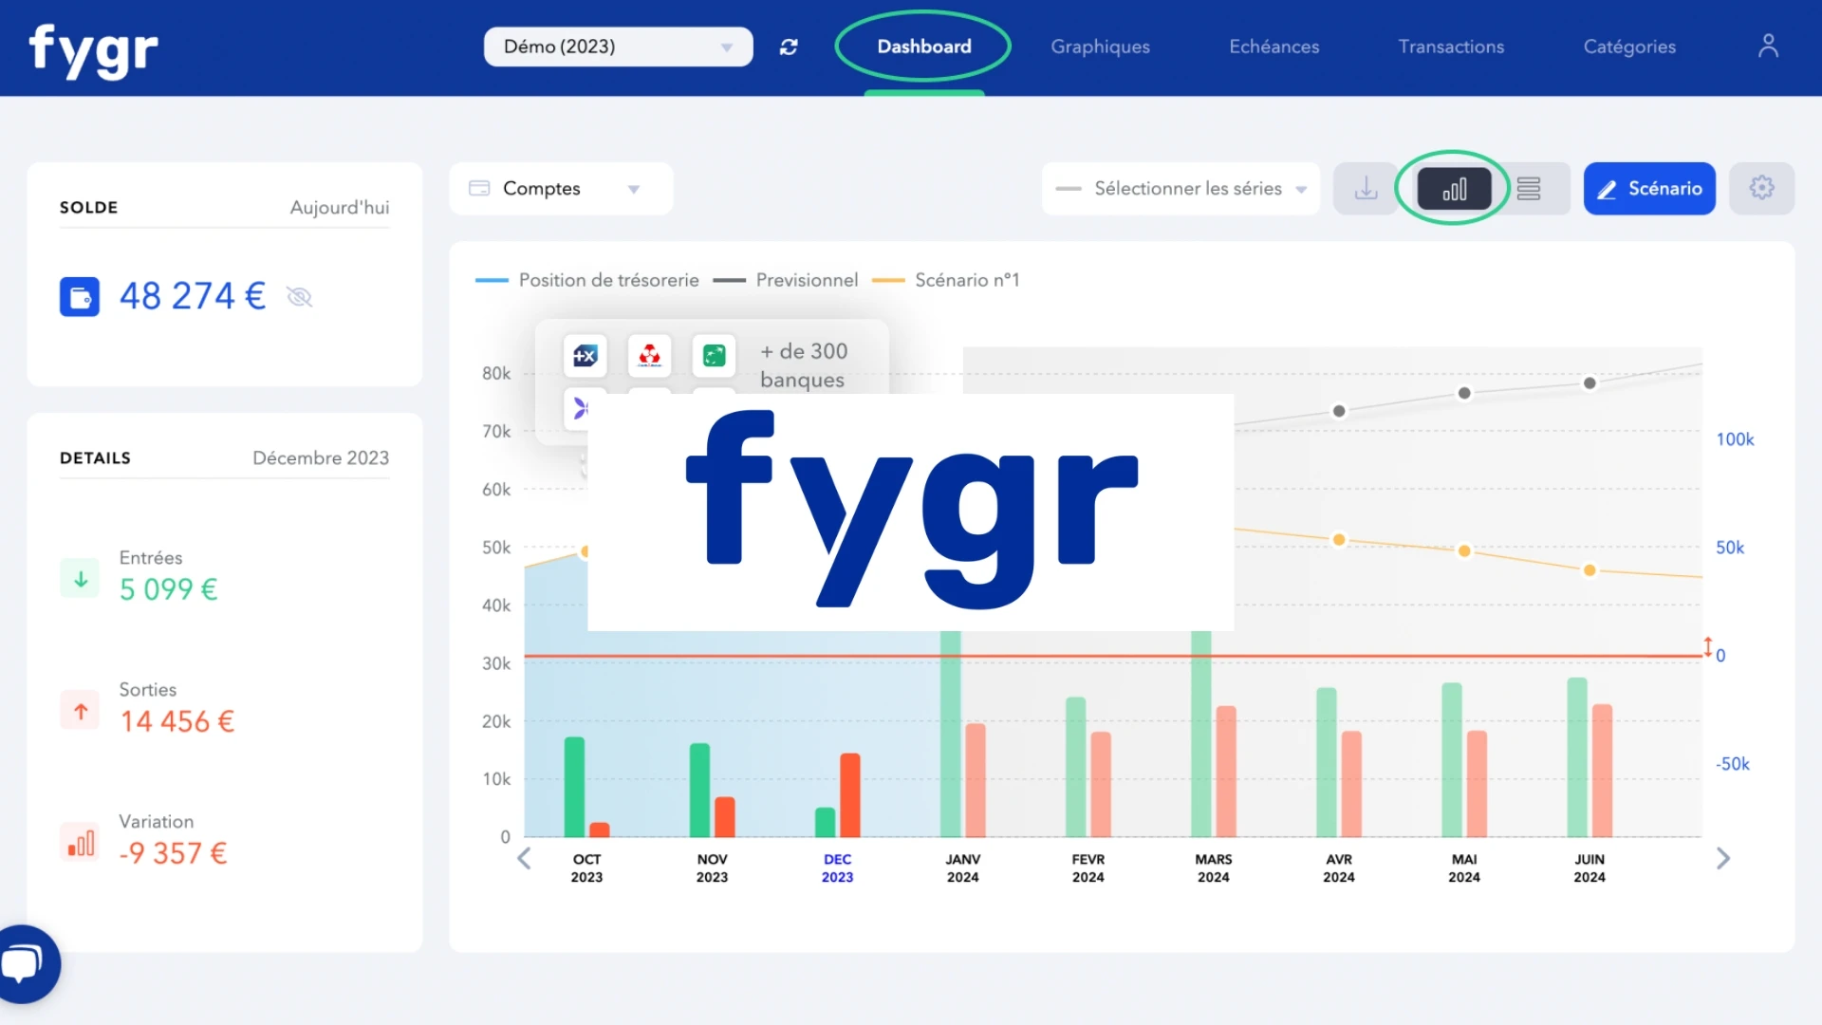Toggle balance visibility with the eye icon
Viewport: 1822px width, 1025px height.
[300, 296]
